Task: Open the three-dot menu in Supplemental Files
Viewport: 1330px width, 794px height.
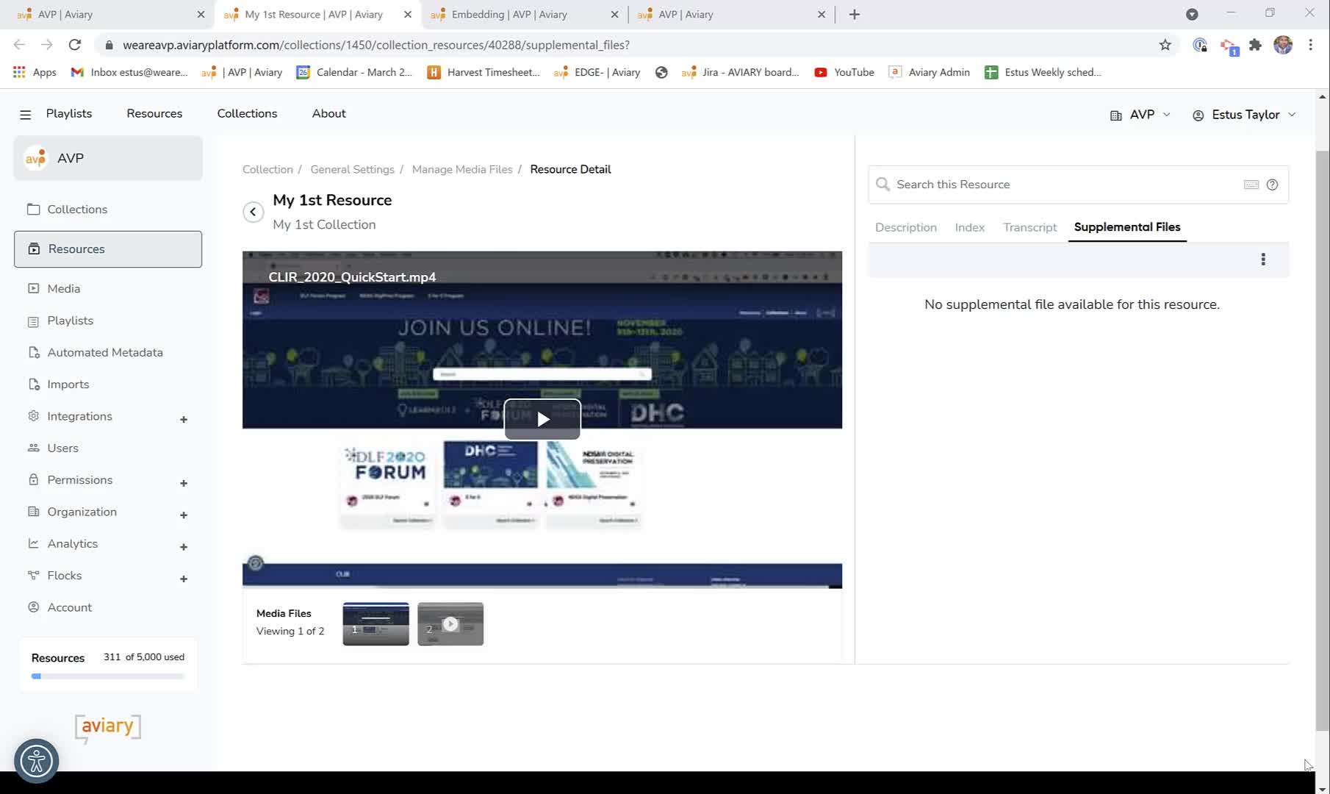Action: coord(1263,260)
